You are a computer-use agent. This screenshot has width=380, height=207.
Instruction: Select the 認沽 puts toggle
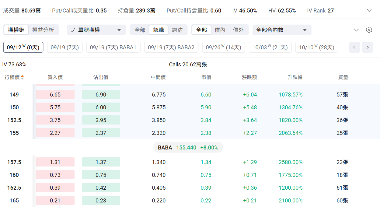[177, 30]
